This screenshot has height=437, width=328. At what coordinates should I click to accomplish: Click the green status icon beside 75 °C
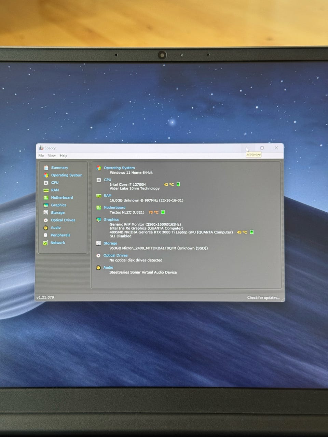pos(163,212)
